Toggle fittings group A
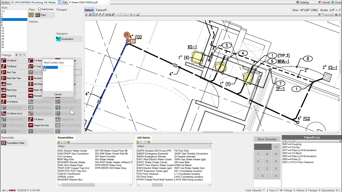Image resolution: width=342 pixels, height=192 pixels. point(16,55)
